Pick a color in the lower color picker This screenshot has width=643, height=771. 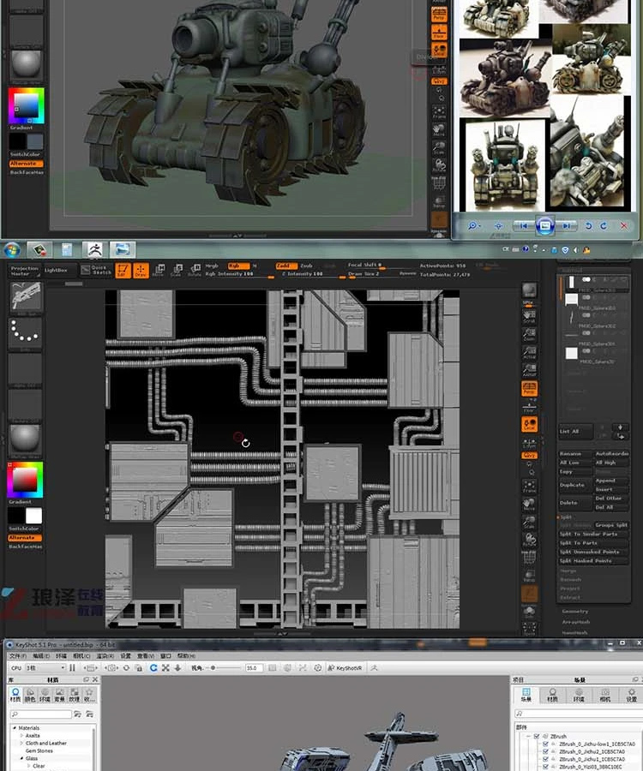26,480
